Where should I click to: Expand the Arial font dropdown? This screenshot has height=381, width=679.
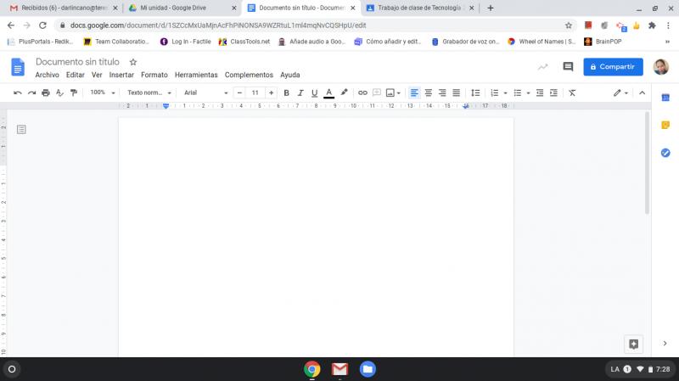pos(205,92)
